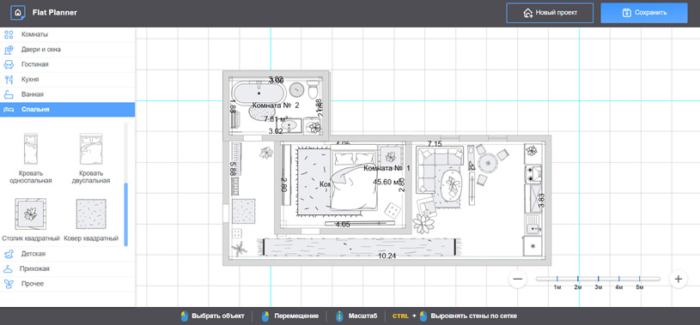The image size is (700, 325).
Task: Click the zoom out minus button
Action: [x=518, y=279]
